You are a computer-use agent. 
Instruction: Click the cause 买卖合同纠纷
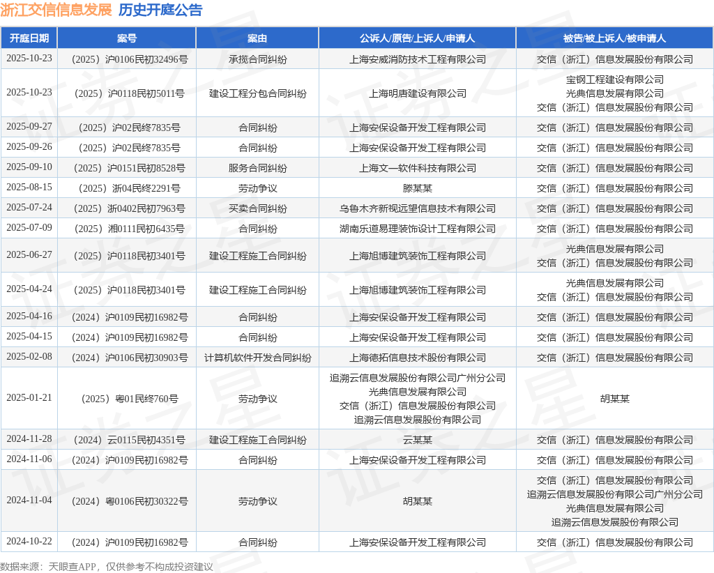click(258, 208)
